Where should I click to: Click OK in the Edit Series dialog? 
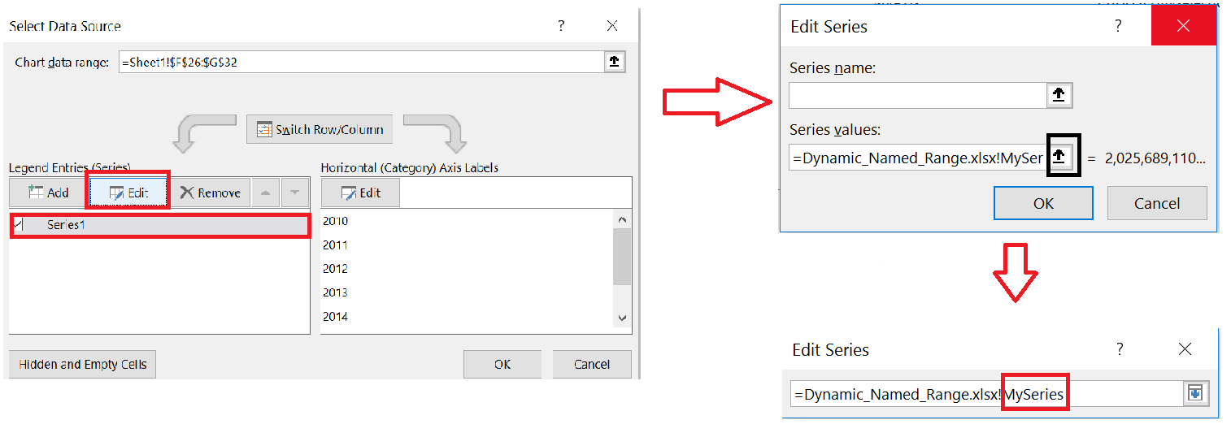pyautogui.click(x=1043, y=203)
